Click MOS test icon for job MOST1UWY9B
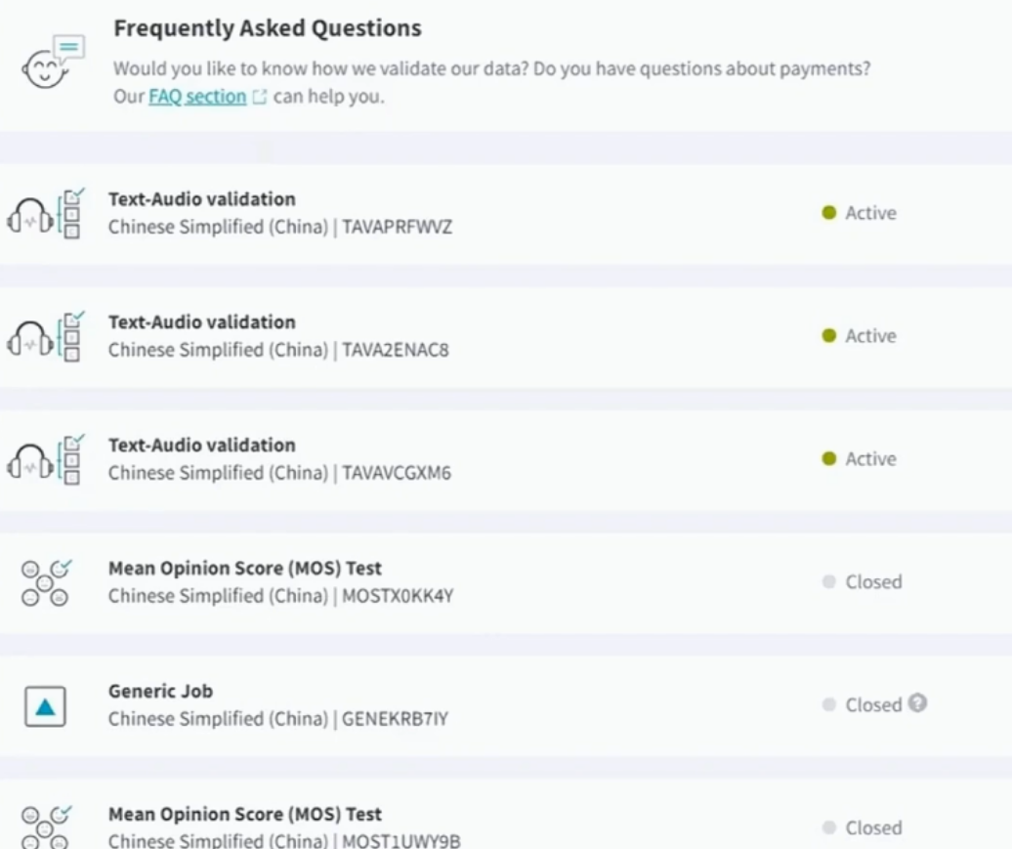The height and width of the screenshot is (849, 1012). click(x=45, y=828)
